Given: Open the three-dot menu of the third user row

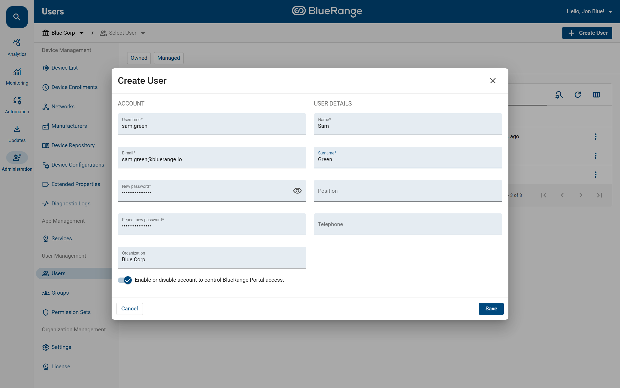Looking at the screenshot, I should pos(596,175).
